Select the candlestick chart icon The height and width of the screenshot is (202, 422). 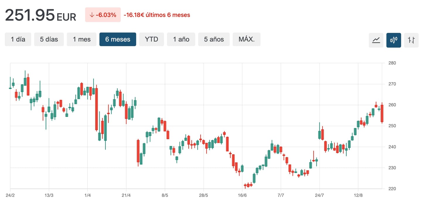click(x=394, y=40)
